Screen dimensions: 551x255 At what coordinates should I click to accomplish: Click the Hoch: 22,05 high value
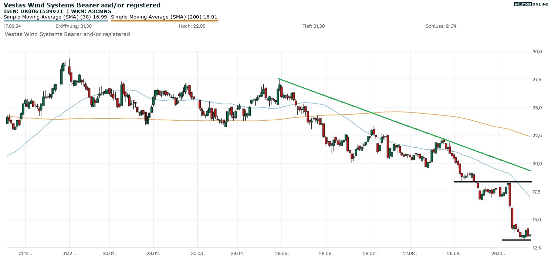[190, 26]
